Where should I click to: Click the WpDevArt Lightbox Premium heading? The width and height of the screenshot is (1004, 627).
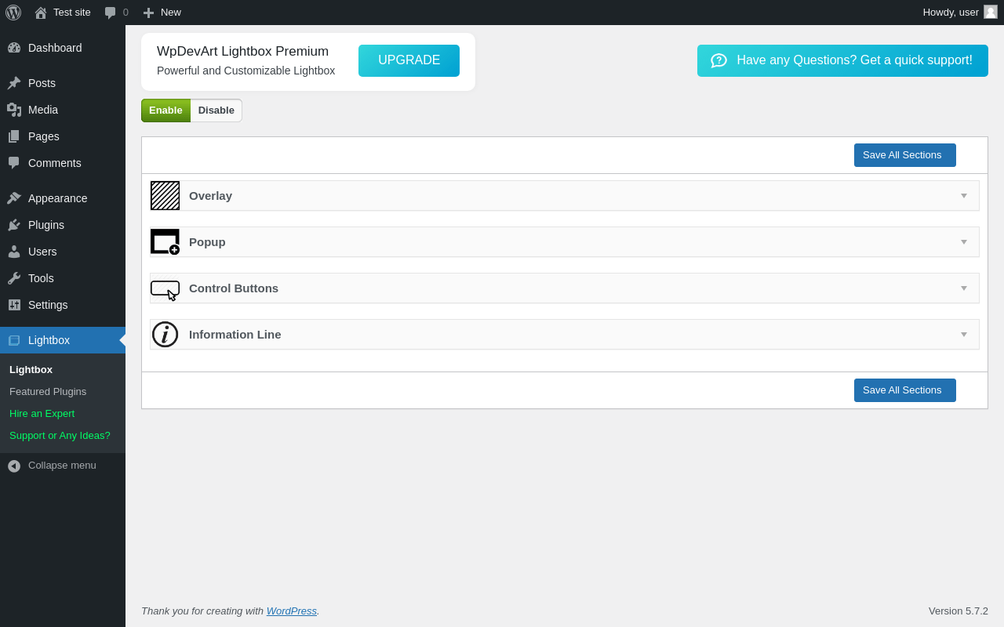[242, 52]
